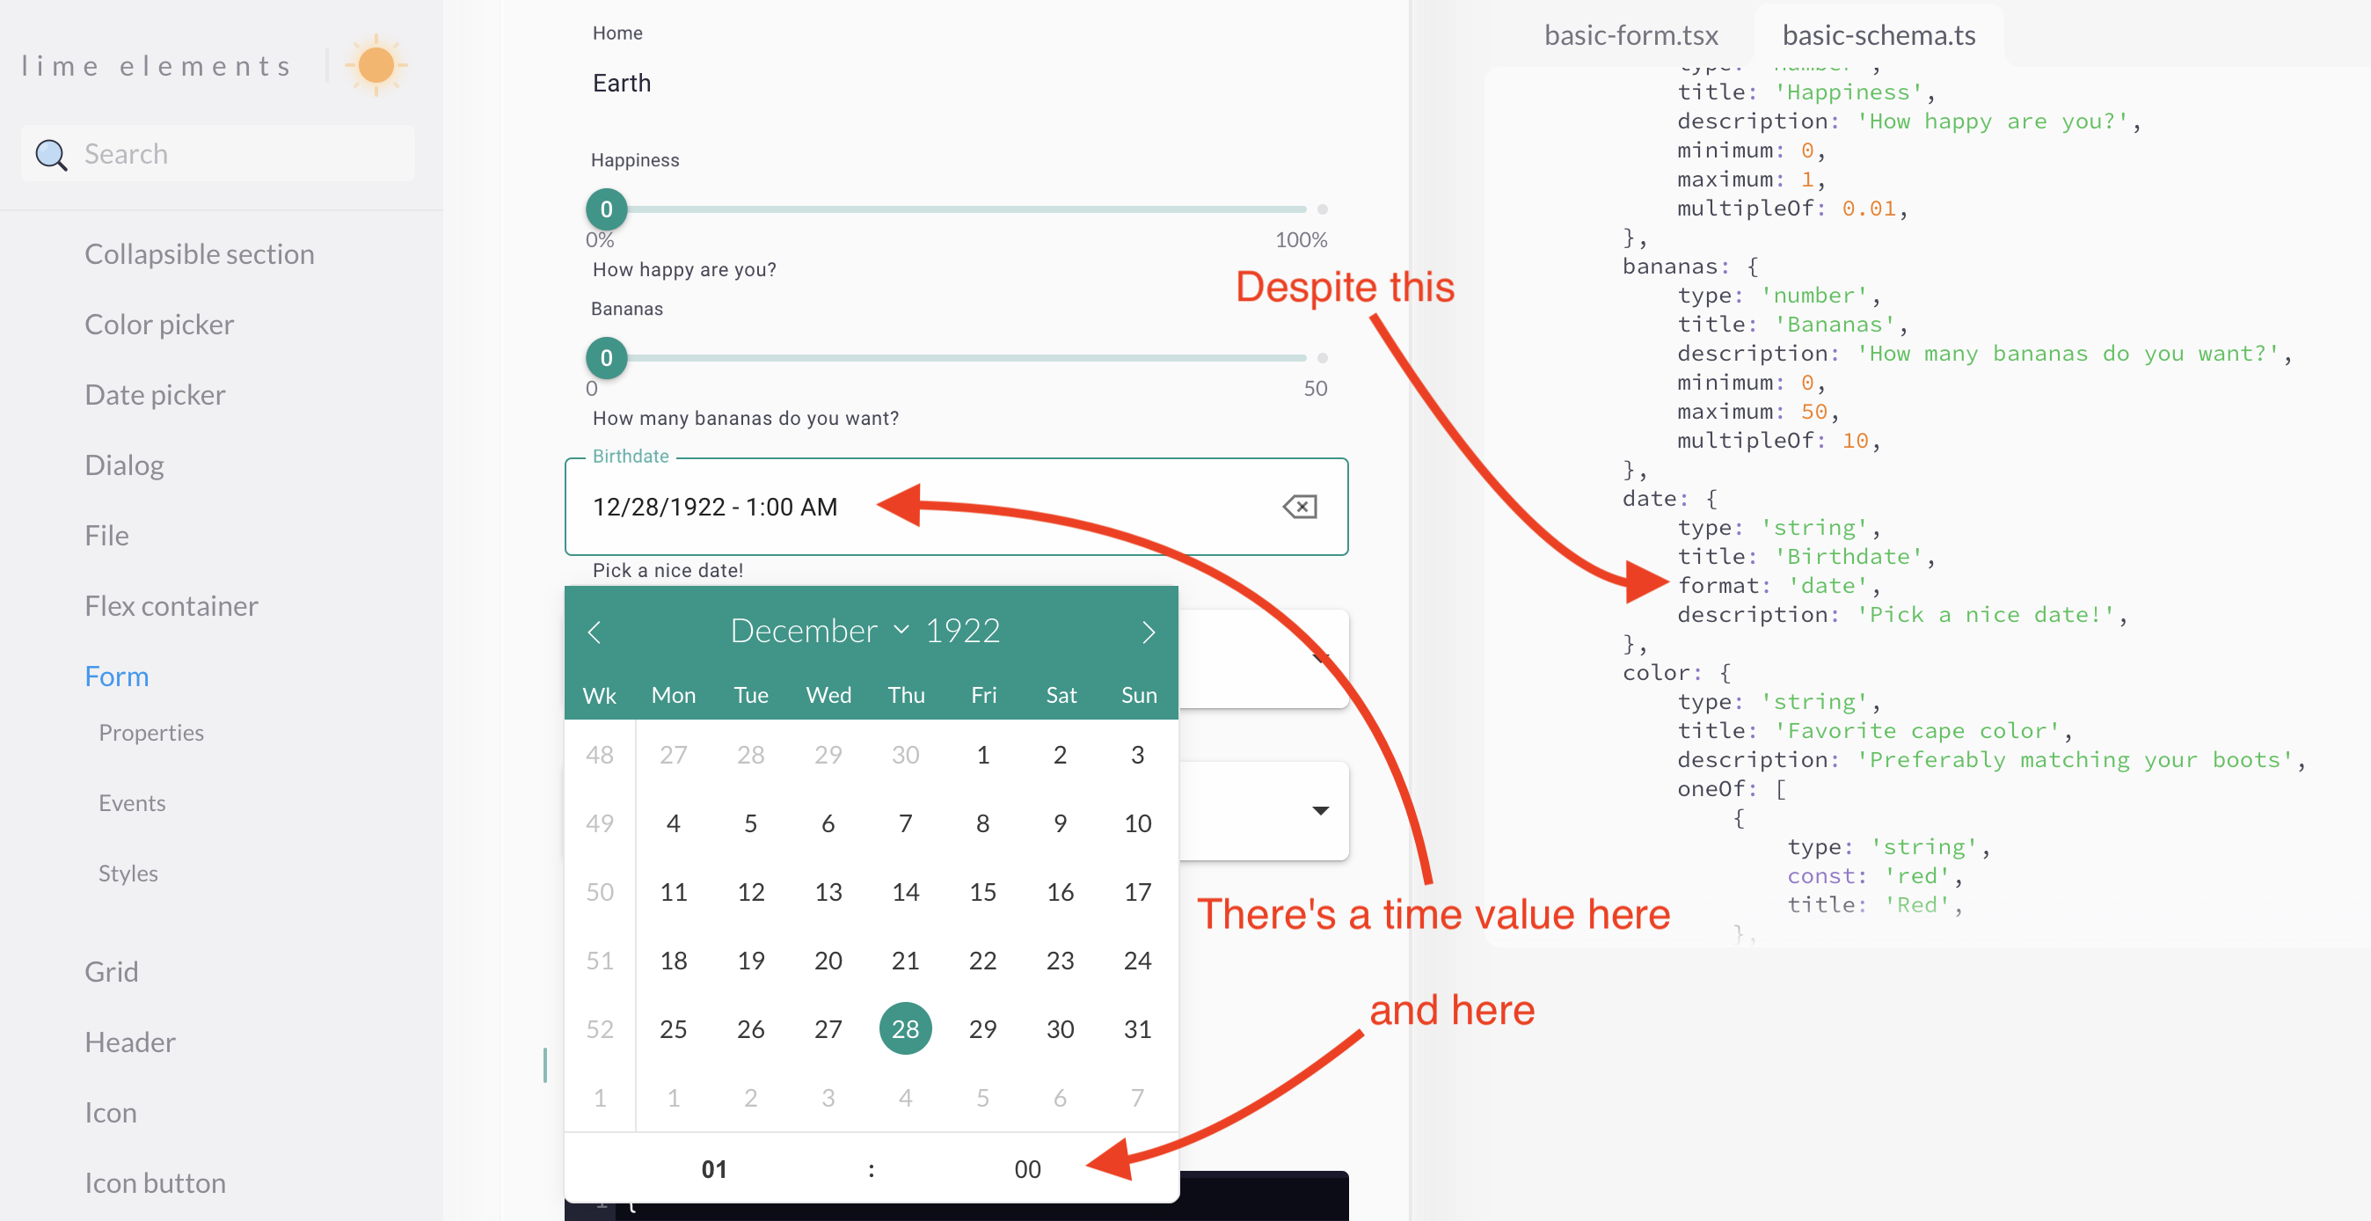Click the Bananas slider handle
The width and height of the screenshot is (2371, 1221).
pos(607,358)
